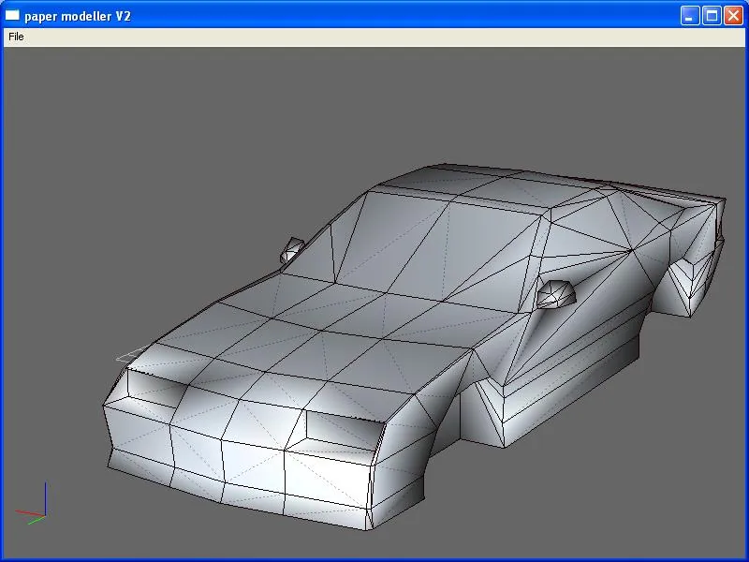Close the paper modeller V2 window
Screen dimensions: 749x562
[x=733, y=16]
